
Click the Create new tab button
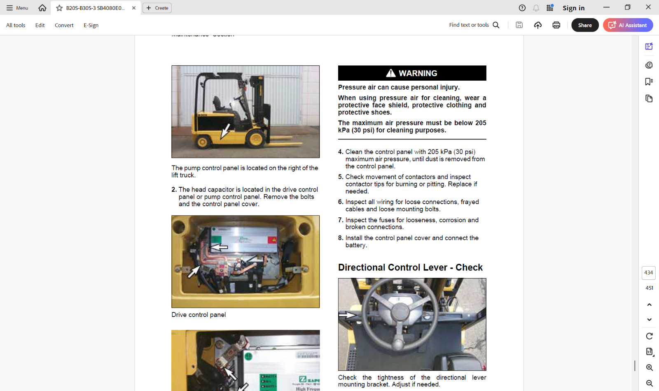point(157,8)
